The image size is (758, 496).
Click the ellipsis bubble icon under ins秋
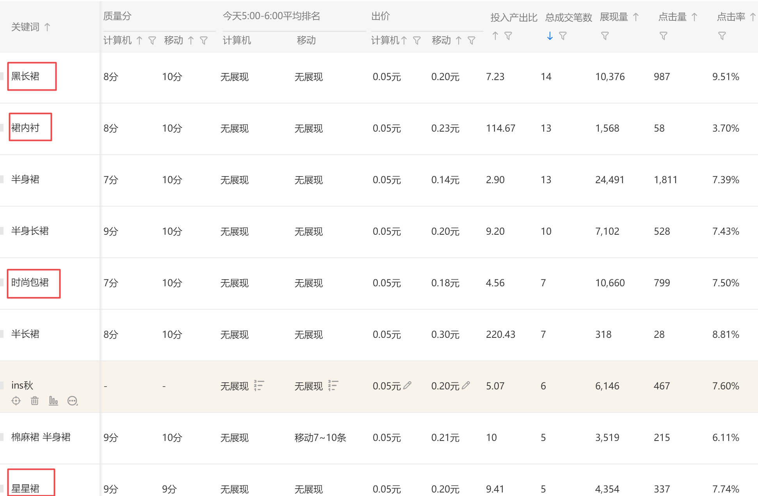[x=73, y=401]
